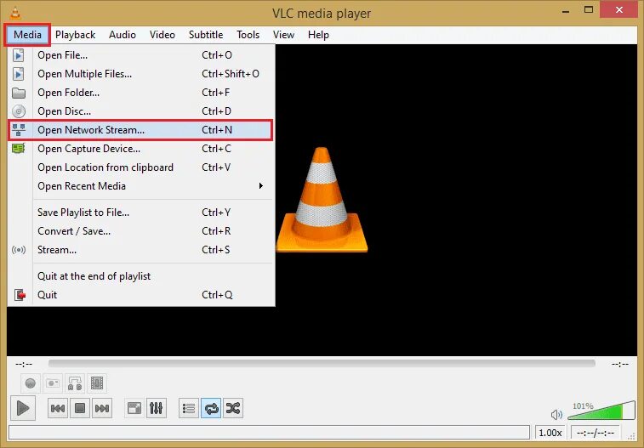Click the Ctrl+N shortcut text
The width and height of the screenshot is (644, 448).
217,130
